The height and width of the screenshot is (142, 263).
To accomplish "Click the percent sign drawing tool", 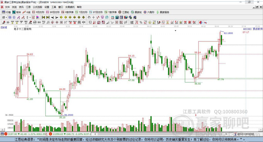I will coord(141,23).
